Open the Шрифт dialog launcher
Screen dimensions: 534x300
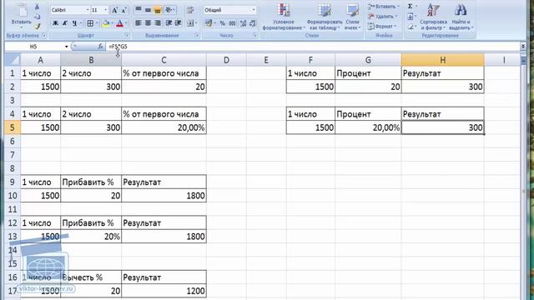[x=127, y=35]
